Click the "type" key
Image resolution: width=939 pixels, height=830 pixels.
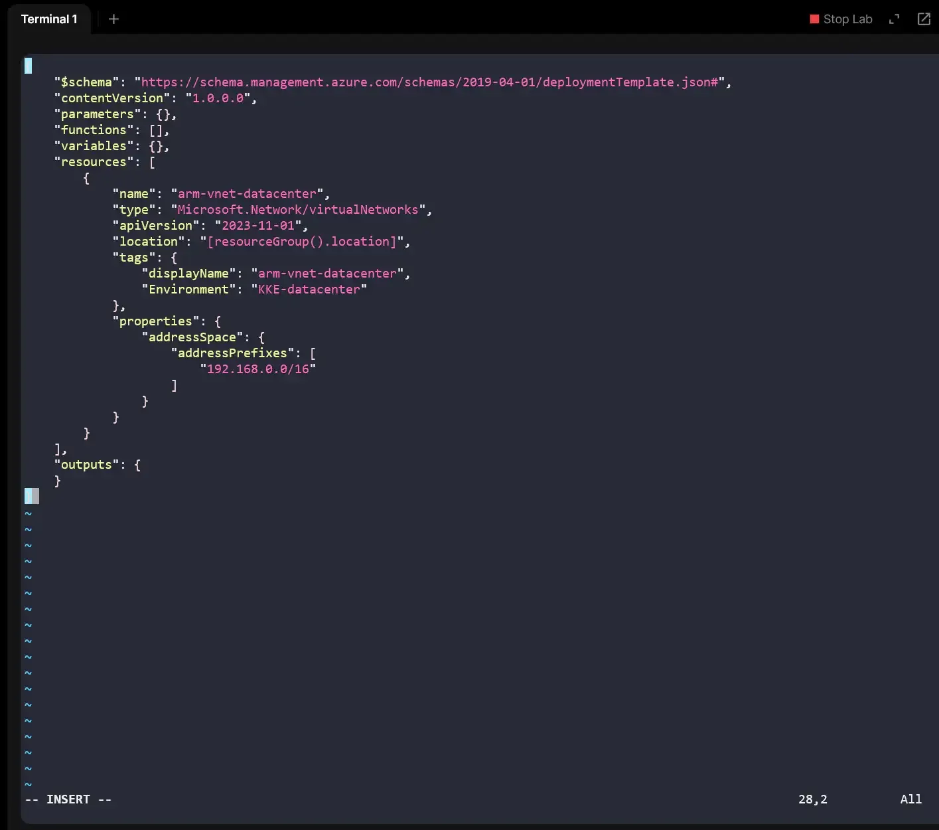[x=133, y=209]
